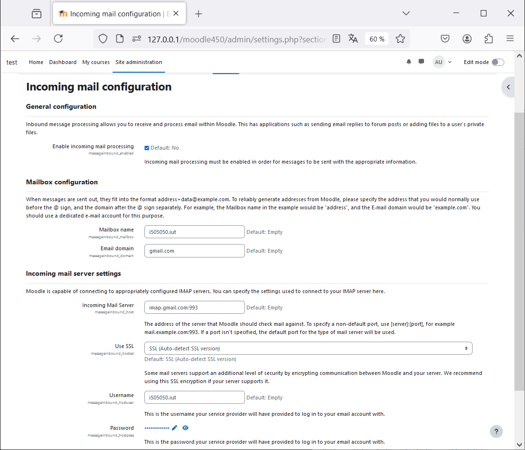Screen dimensions: 525x450
Task: Click the Default: SSL (Auto-detect SSL version) text
Action: click(190, 359)
